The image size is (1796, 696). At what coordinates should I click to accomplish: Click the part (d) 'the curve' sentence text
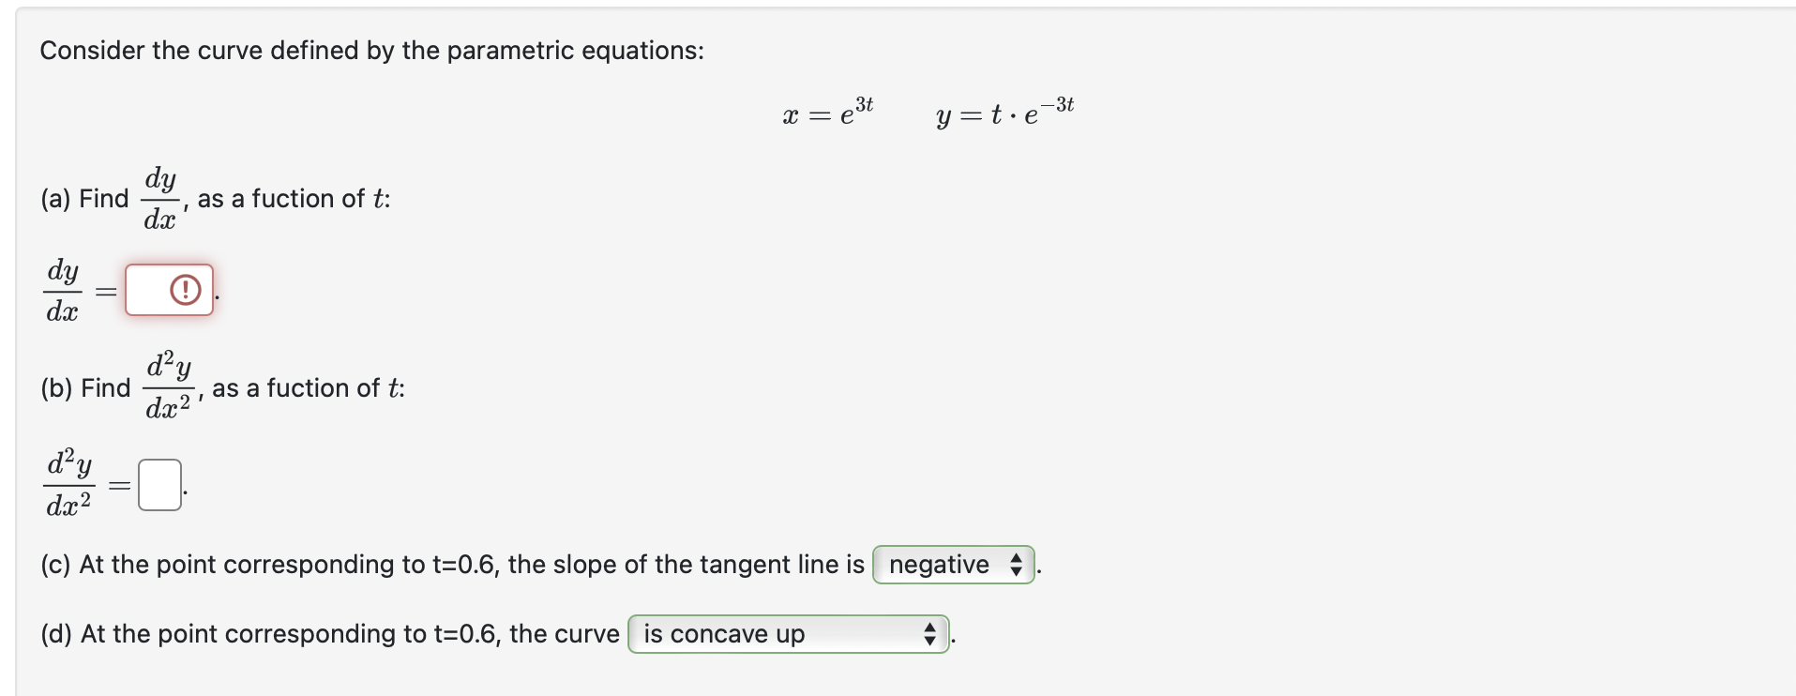pos(330,634)
